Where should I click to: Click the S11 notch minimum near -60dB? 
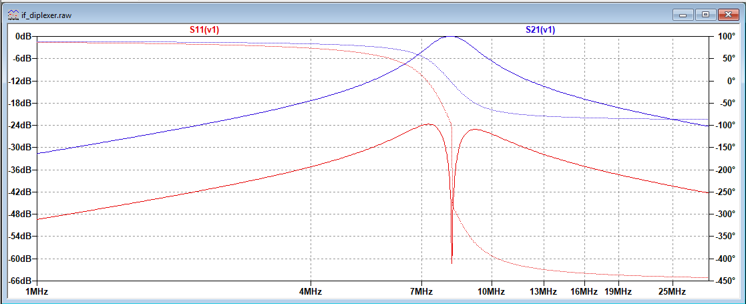click(x=451, y=263)
